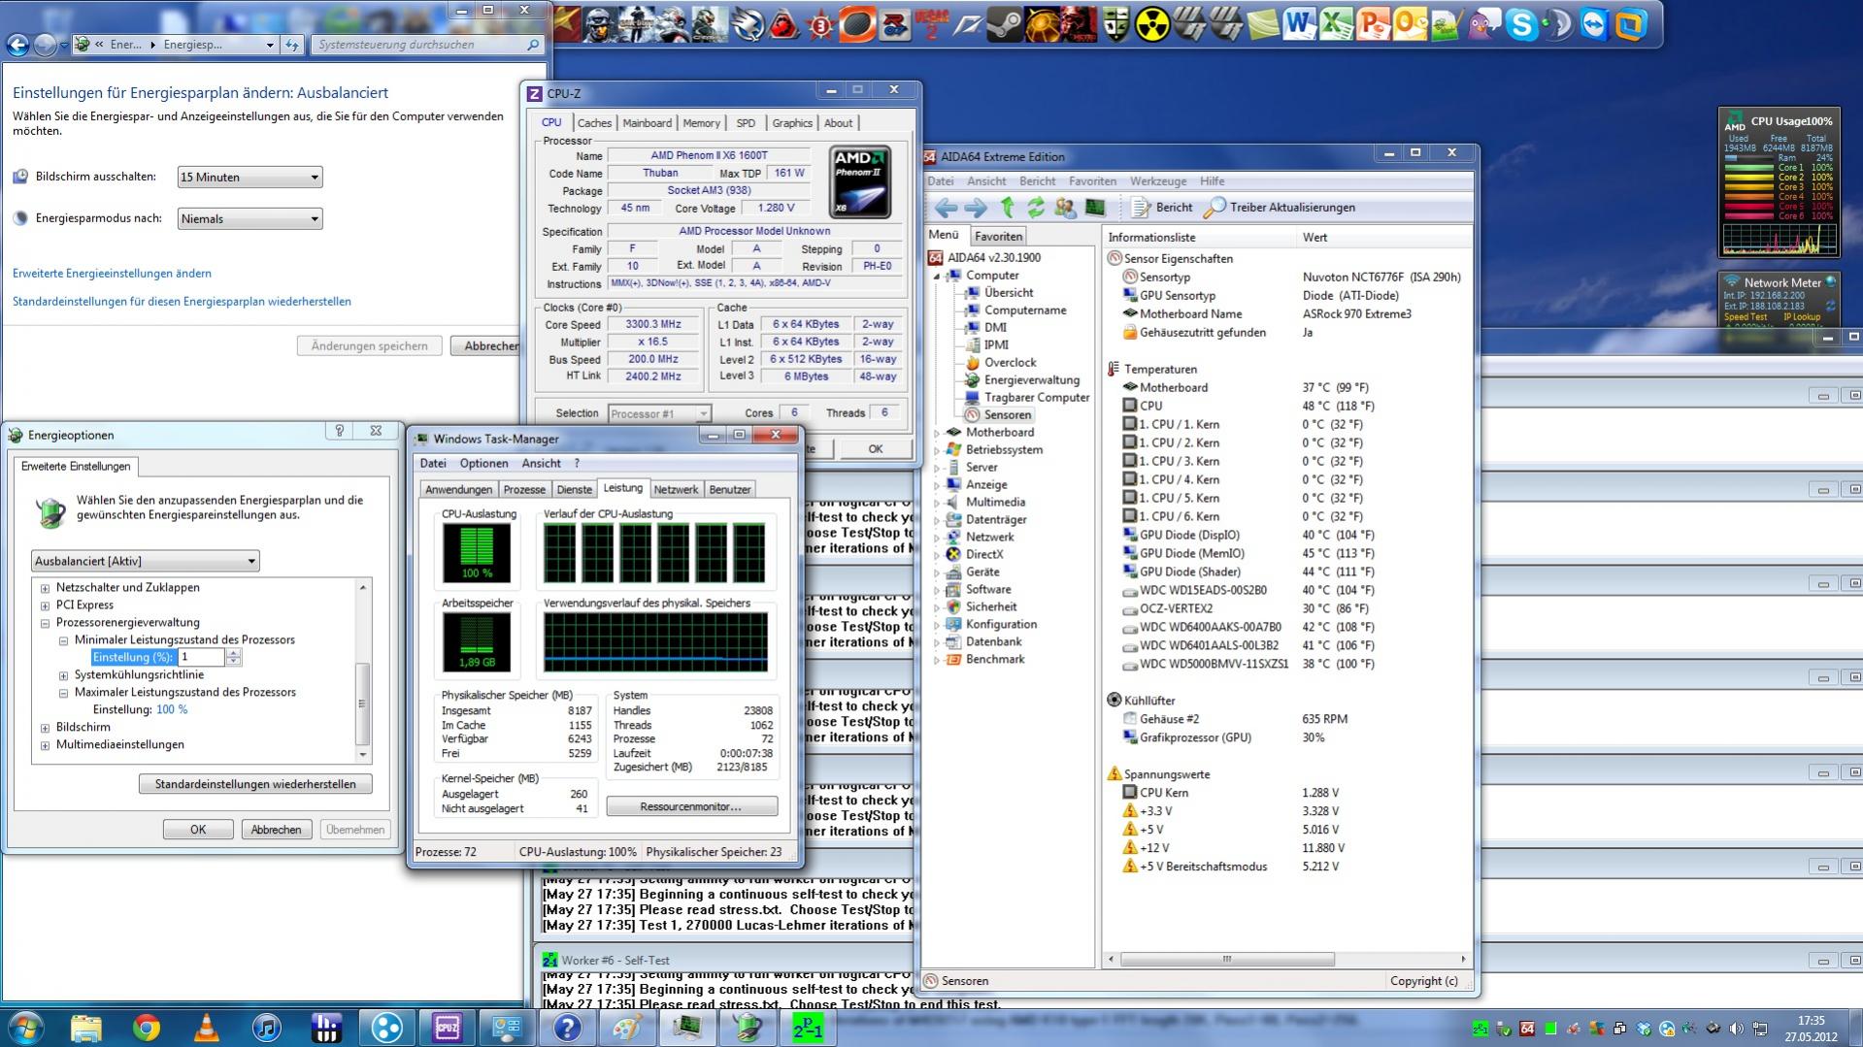Expand the Motherboard node in AIDA64 tree
1863x1047 pixels.
click(937, 433)
